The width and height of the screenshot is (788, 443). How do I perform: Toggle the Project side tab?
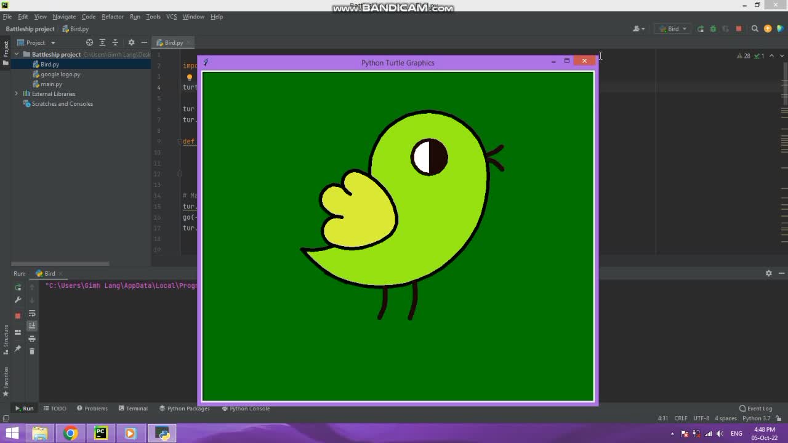tap(6, 53)
